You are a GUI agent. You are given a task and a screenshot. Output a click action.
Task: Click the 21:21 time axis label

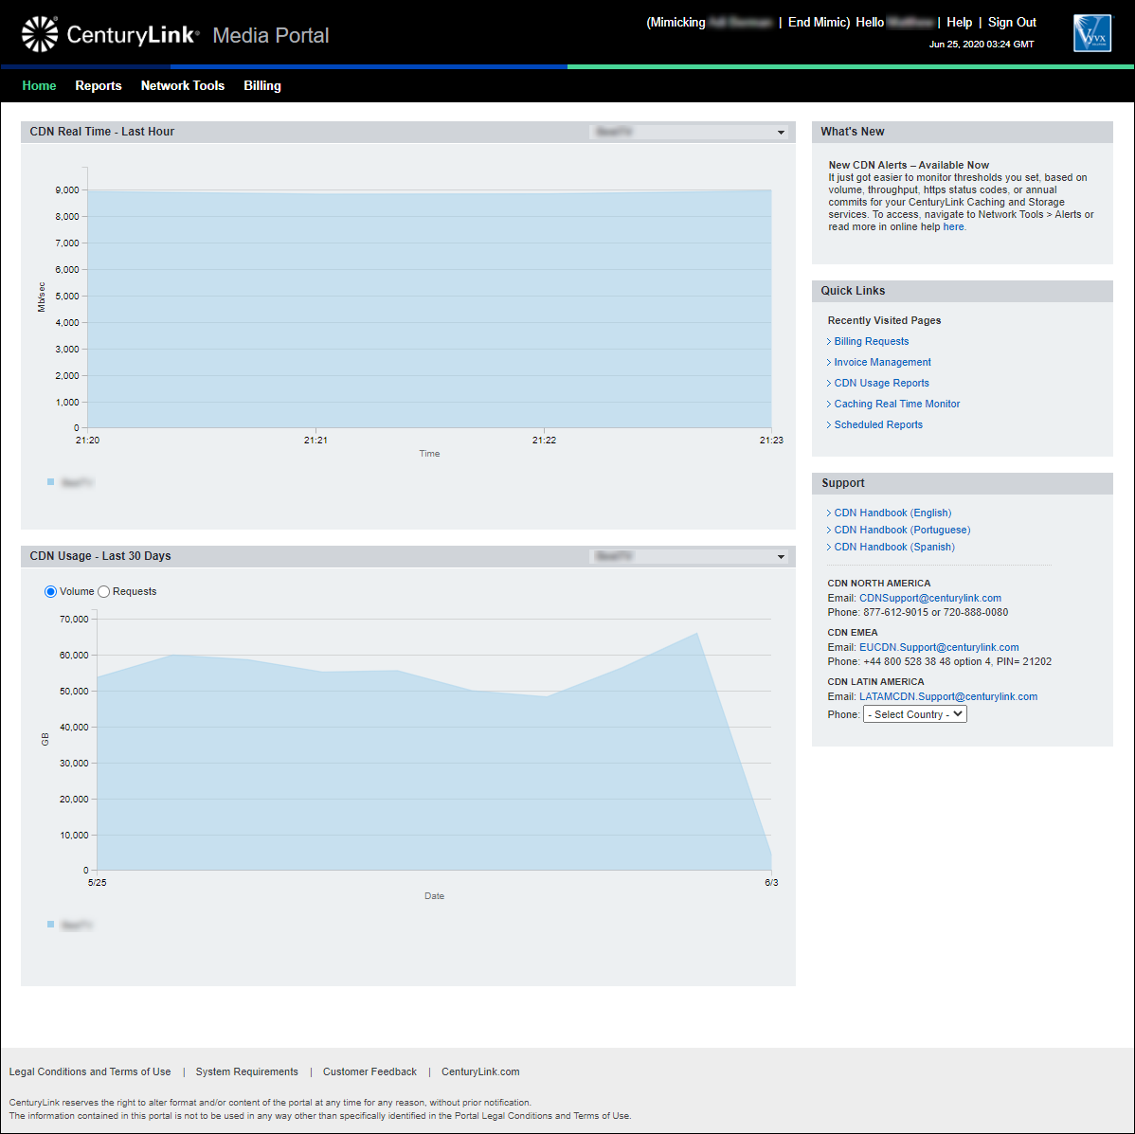(315, 440)
